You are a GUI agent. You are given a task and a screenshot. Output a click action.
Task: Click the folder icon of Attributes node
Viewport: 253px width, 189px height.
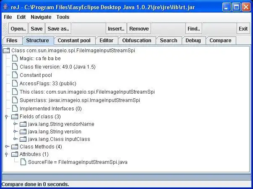pyautogui.click(x=15, y=154)
